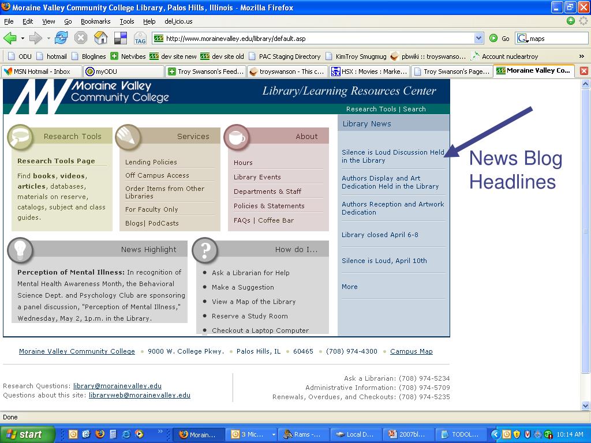Read Silence is Loud Discussion headline
Image resolution: width=591 pixels, height=443 pixels.
392,156
